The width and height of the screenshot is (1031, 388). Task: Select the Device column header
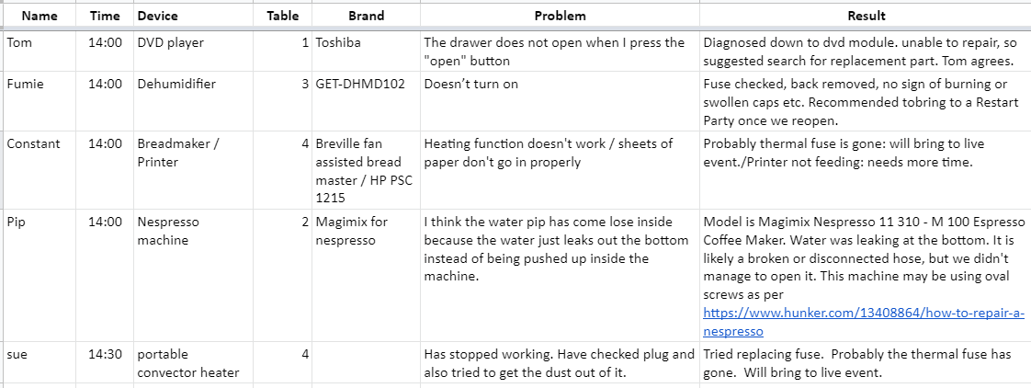(x=193, y=16)
